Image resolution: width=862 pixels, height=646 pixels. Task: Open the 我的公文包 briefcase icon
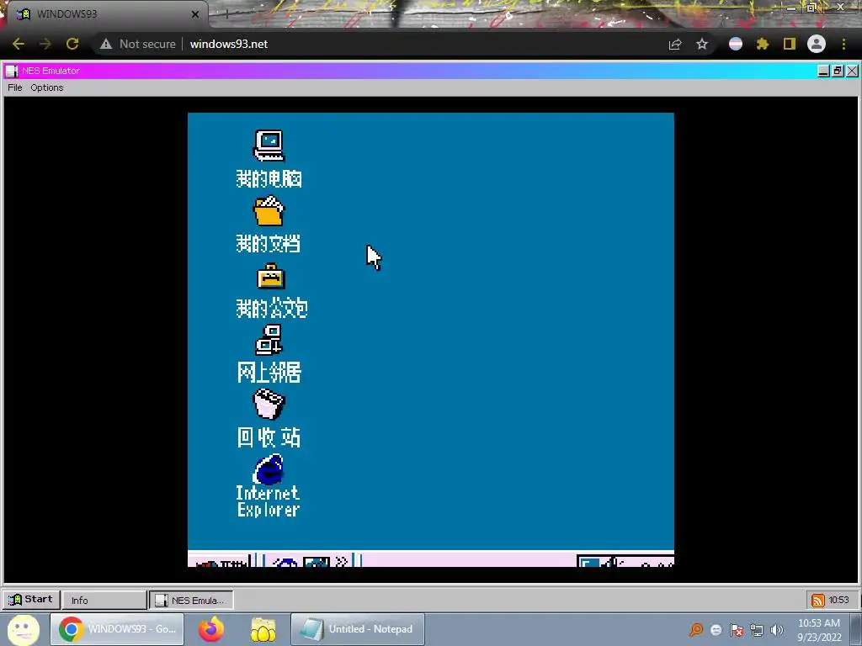[270, 276]
